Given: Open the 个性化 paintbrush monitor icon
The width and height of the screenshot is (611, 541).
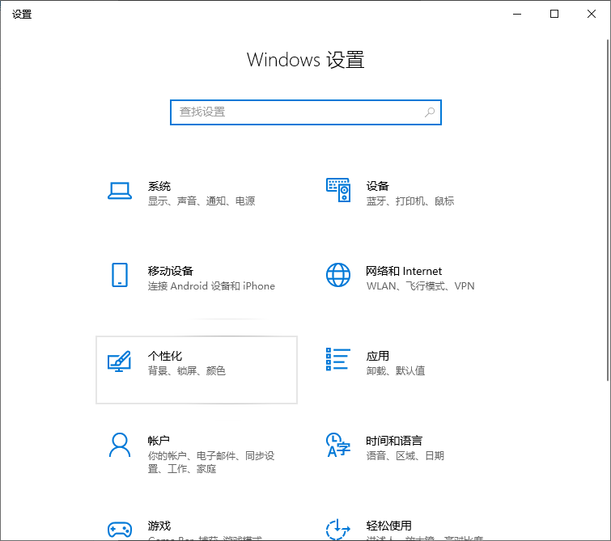Looking at the screenshot, I should 119,361.
